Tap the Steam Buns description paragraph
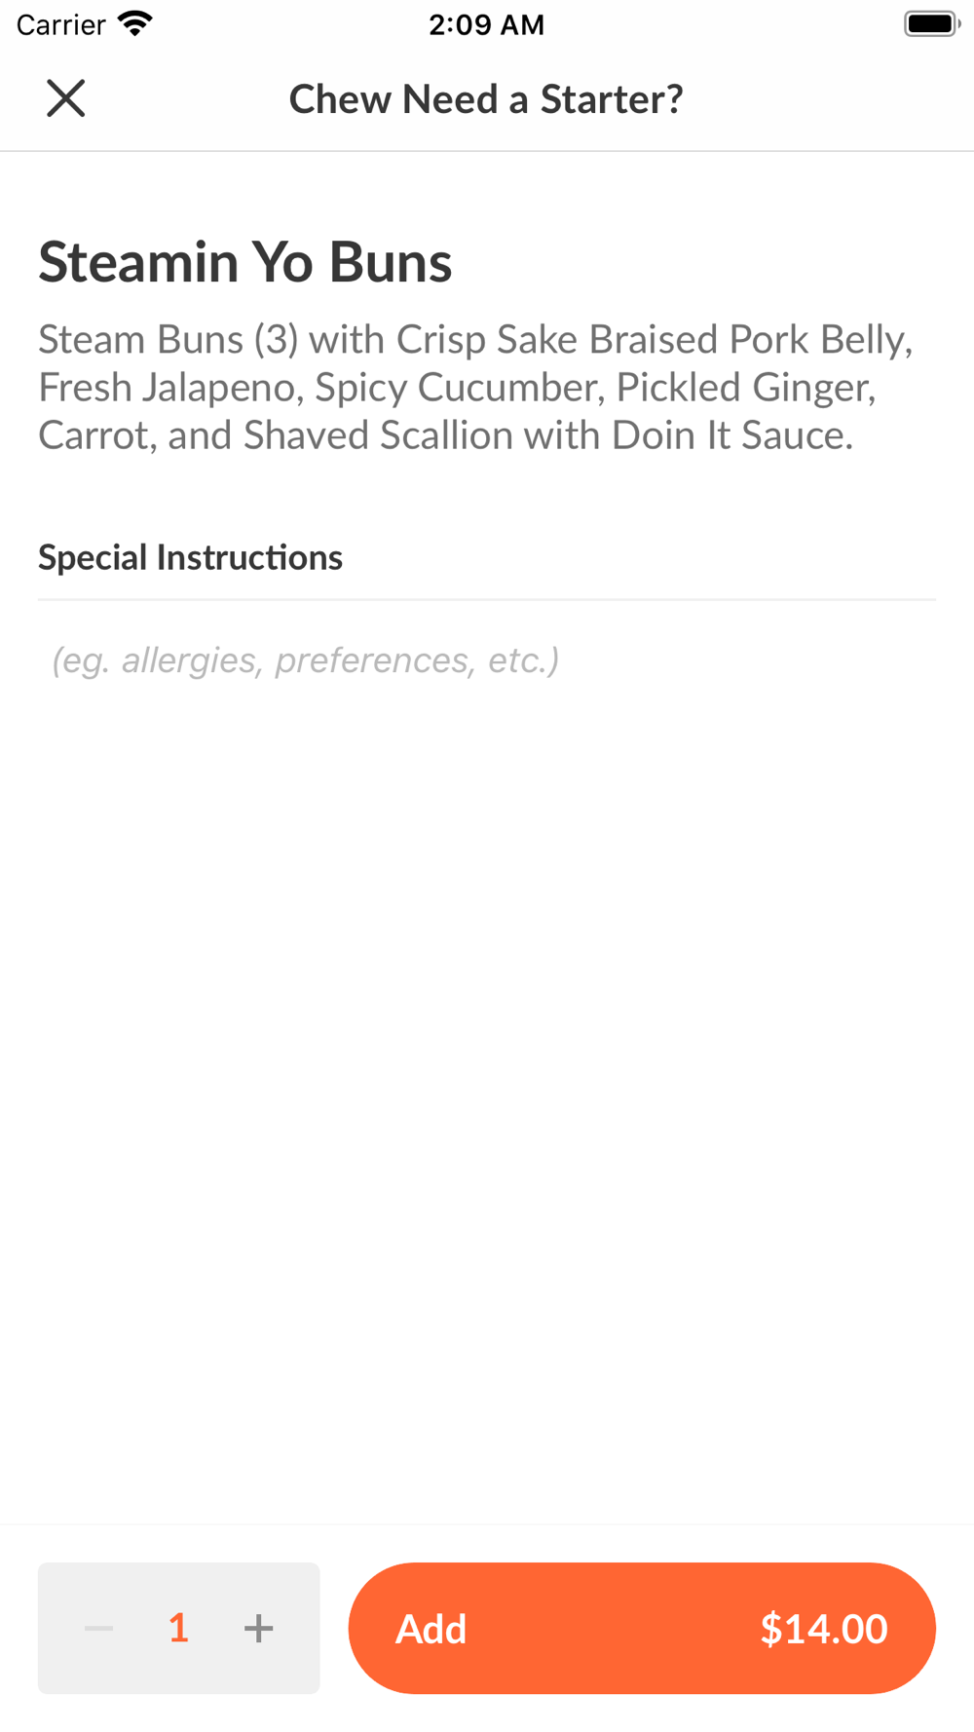Image resolution: width=974 pixels, height=1732 pixels. (475, 387)
